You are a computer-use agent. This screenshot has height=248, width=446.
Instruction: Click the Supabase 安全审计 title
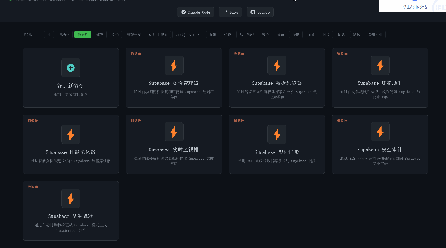pyautogui.click(x=380, y=150)
